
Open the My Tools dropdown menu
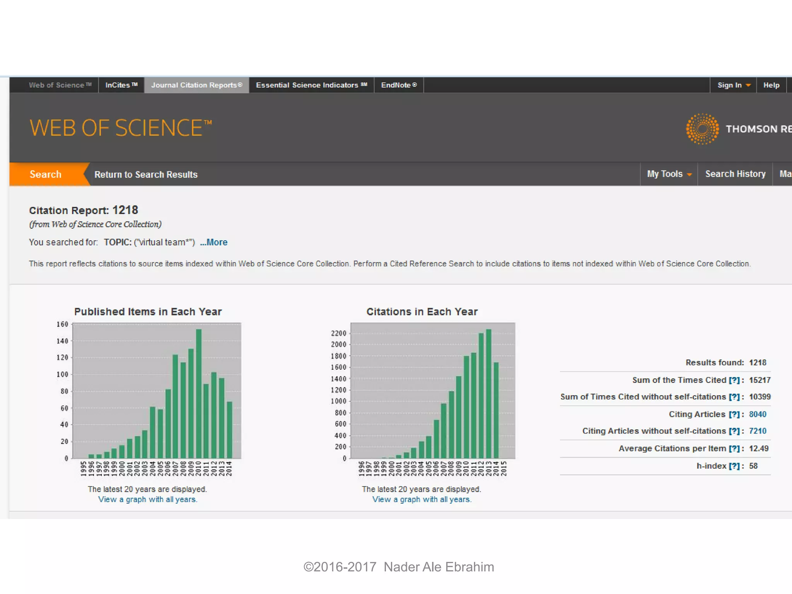pos(669,174)
